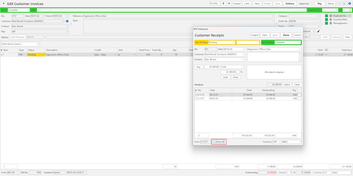353x176 pixels.
Task: Click Links in the top toolbar
Action: [247, 4]
